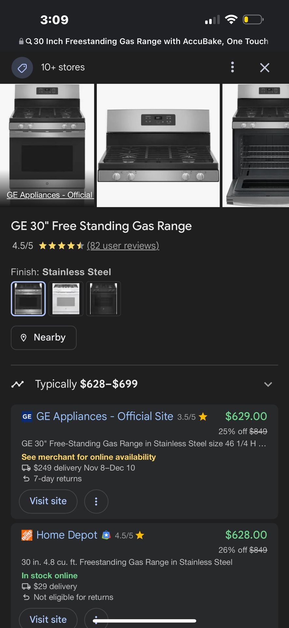This screenshot has width=289, height=628.
Task: Open the 82 user reviews link
Action: point(123,246)
